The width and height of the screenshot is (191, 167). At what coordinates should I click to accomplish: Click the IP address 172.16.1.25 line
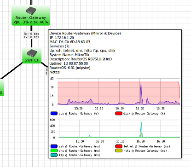click(x=62, y=38)
